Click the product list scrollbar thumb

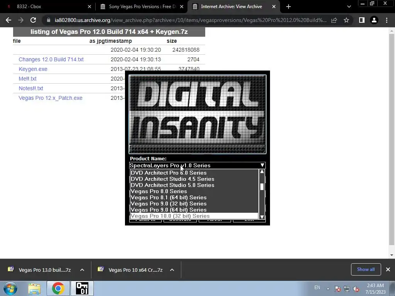(262, 187)
